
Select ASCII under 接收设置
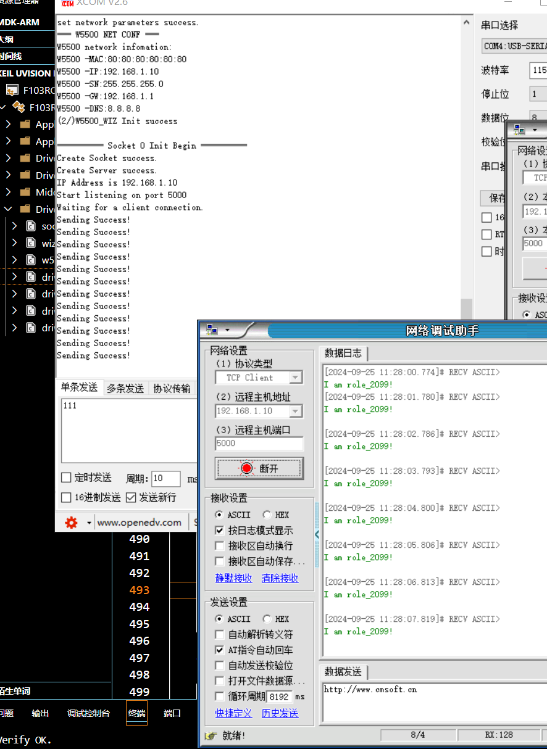pos(219,515)
